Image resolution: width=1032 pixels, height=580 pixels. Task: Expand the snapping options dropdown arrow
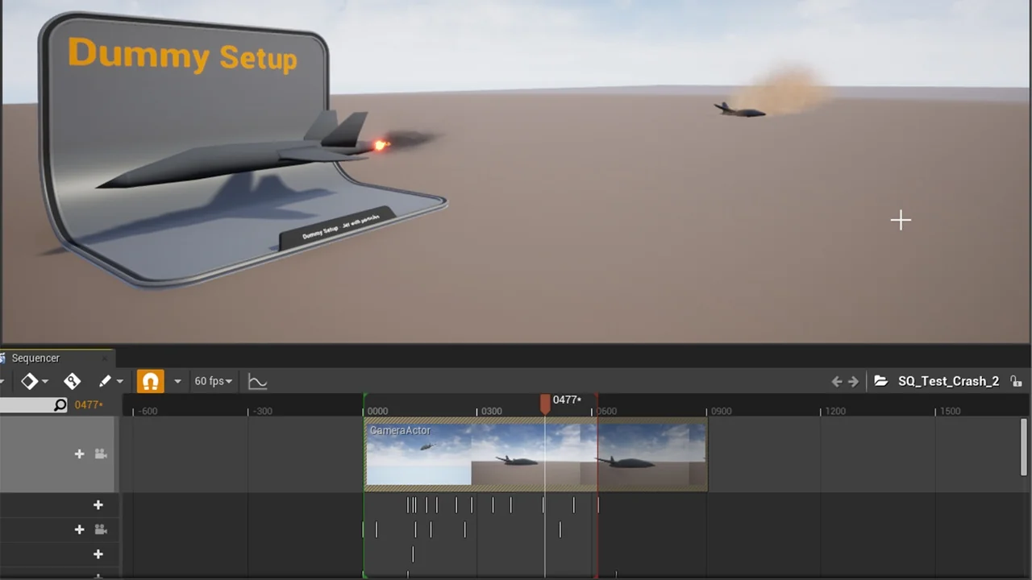(x=177, y=381)
